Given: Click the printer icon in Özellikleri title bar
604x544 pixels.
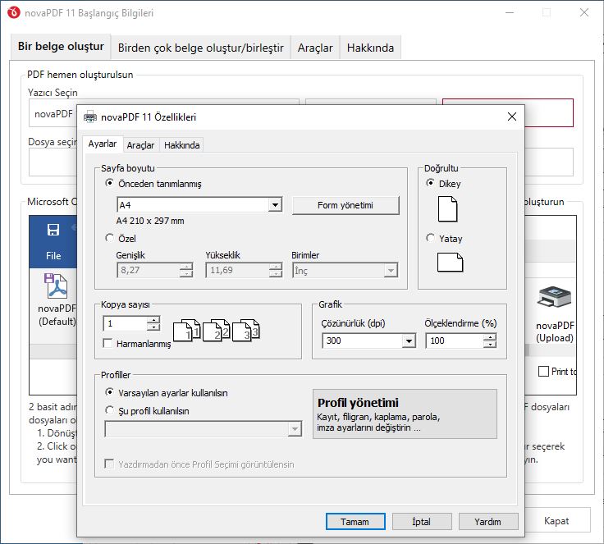Looking at the screenshot, I should pos(90,117).
